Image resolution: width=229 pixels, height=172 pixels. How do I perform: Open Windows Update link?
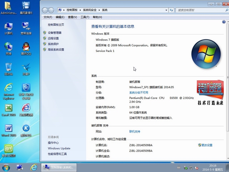59,148
